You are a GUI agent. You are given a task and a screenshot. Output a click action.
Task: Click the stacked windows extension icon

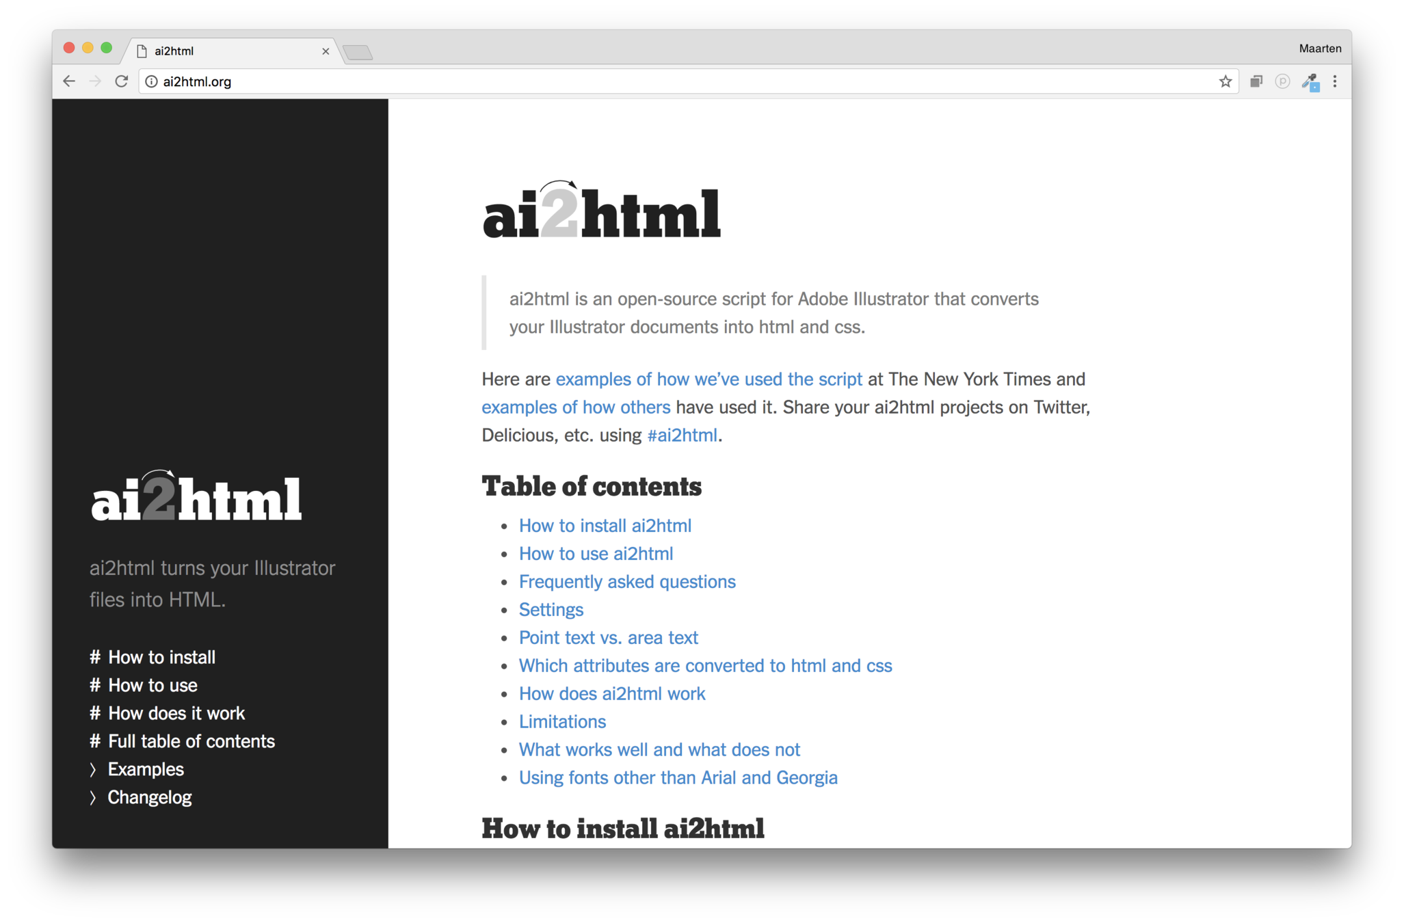tap(1256, 81)
